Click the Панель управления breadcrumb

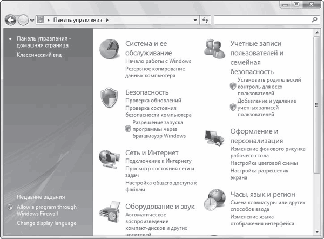(x=78, y=20)
